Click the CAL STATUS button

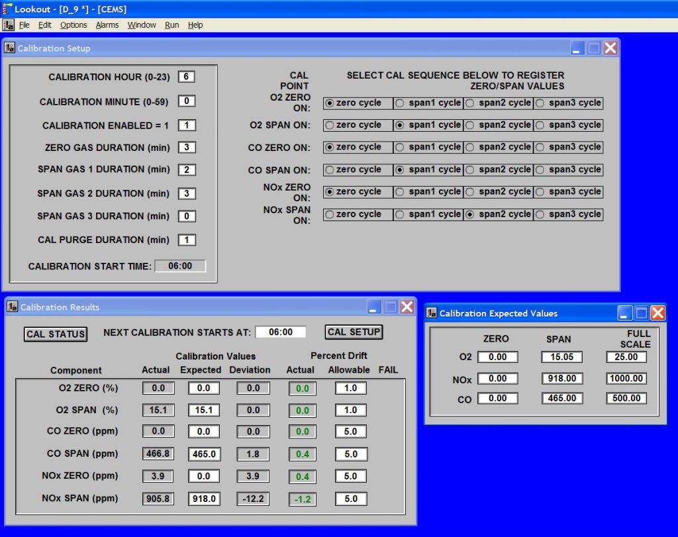[x=55, y=334]
